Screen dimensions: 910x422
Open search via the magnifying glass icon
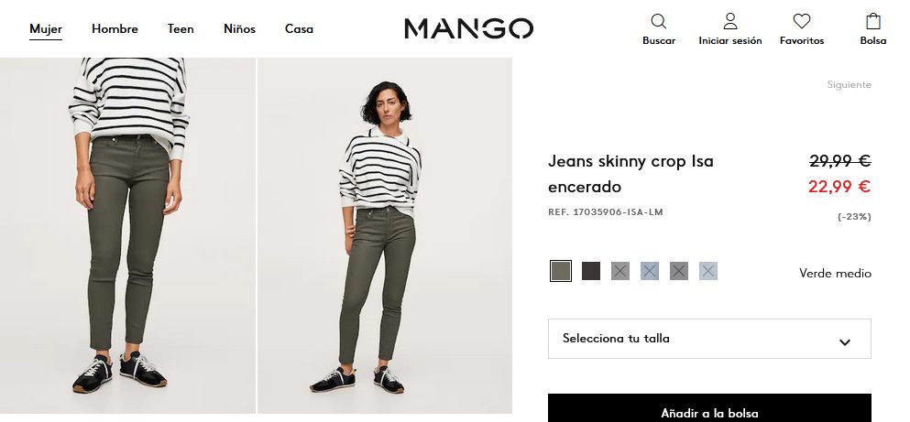click(659, 21)
